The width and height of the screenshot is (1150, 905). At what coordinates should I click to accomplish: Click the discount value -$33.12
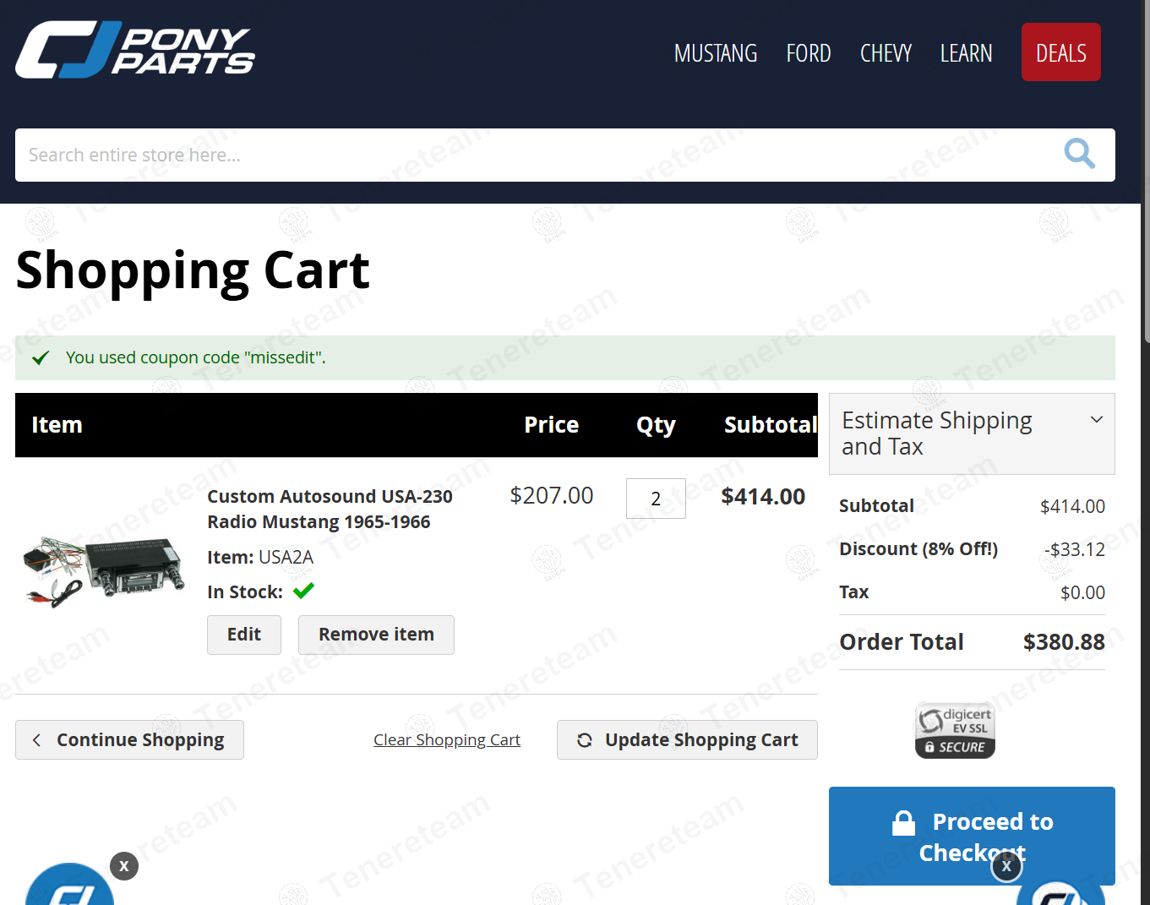point(1075,549)
